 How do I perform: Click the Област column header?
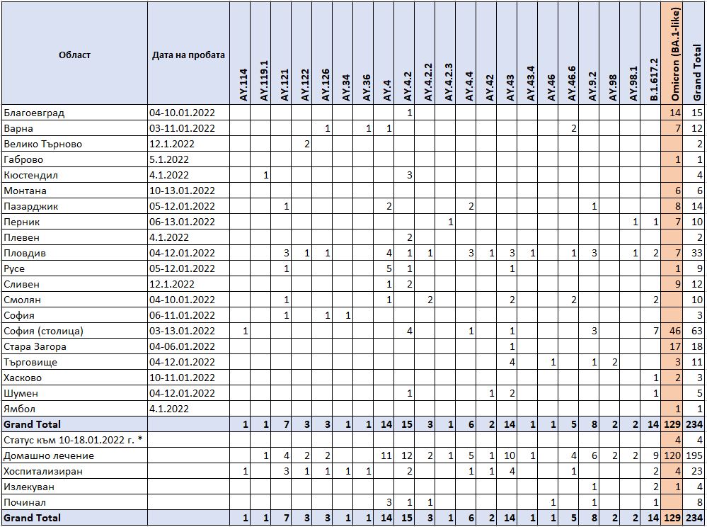pyautogui.click(x=74, y=55)
